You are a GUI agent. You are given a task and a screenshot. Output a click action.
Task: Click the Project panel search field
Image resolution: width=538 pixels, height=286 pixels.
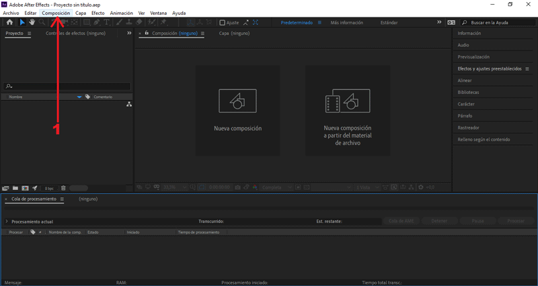67,87
